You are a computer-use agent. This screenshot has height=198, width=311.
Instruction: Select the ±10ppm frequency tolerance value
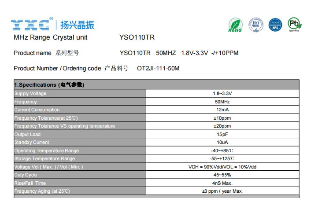[x=222, y=118]
